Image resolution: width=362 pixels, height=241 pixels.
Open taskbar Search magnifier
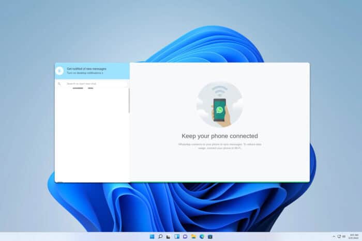point(160,237)
